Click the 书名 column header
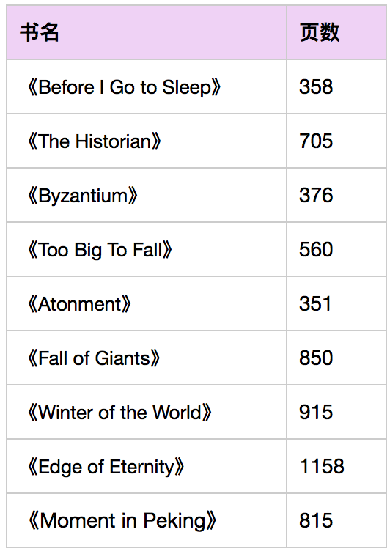This screenshot has width=390, height=554. click(x=147, y=32)
